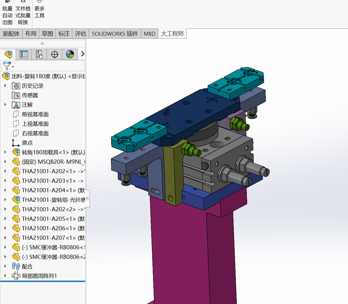This screenshot has height=304, width=348.
Task: Select the top assembly 出料-旋转180度 icon
Action: (6, 76)
